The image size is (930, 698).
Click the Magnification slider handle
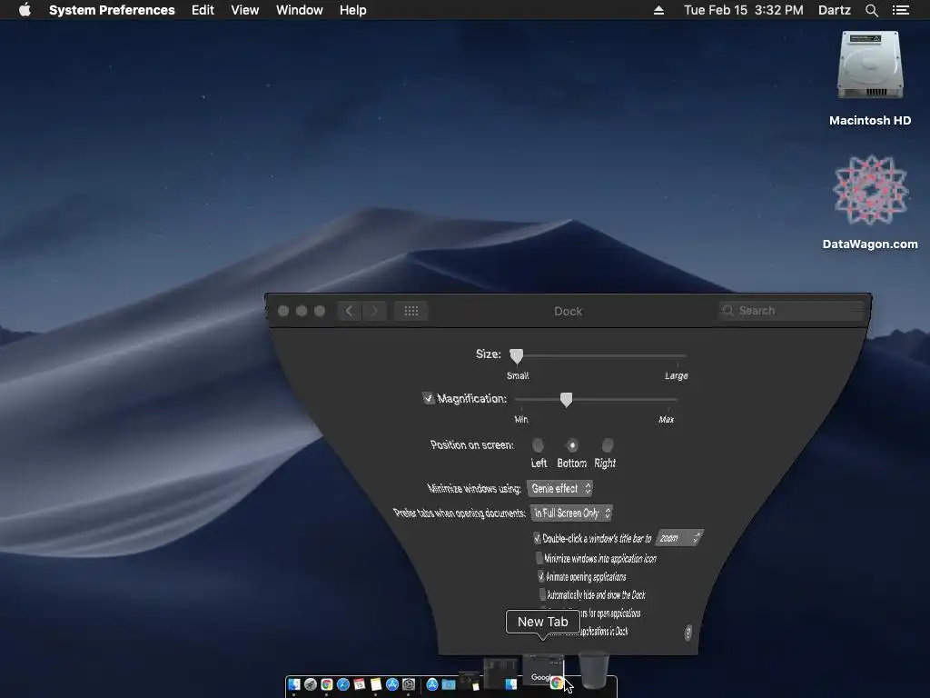[x=567, y=400]
